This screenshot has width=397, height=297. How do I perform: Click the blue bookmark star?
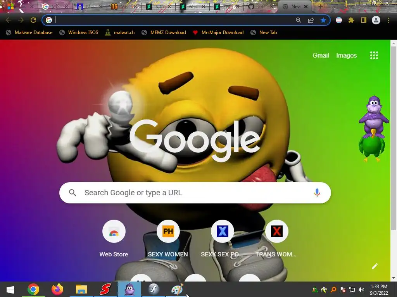pyautogui.click(x=323, y=20)
